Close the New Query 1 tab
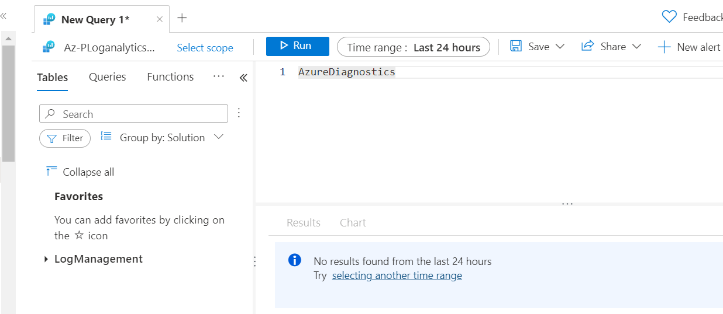The height and width of the screenshot is (314, 723). click(160, 19)
